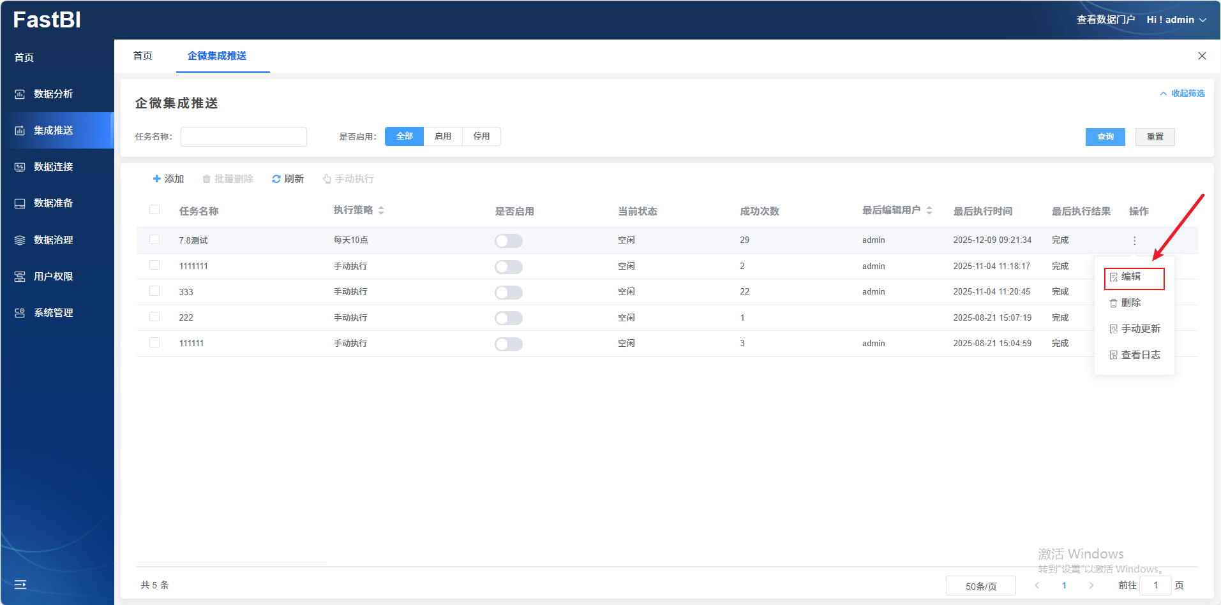Collapse filters via 收起筛选
Image resolution: width=1221 pixels, height=605 pixels.
(1182, 94)
